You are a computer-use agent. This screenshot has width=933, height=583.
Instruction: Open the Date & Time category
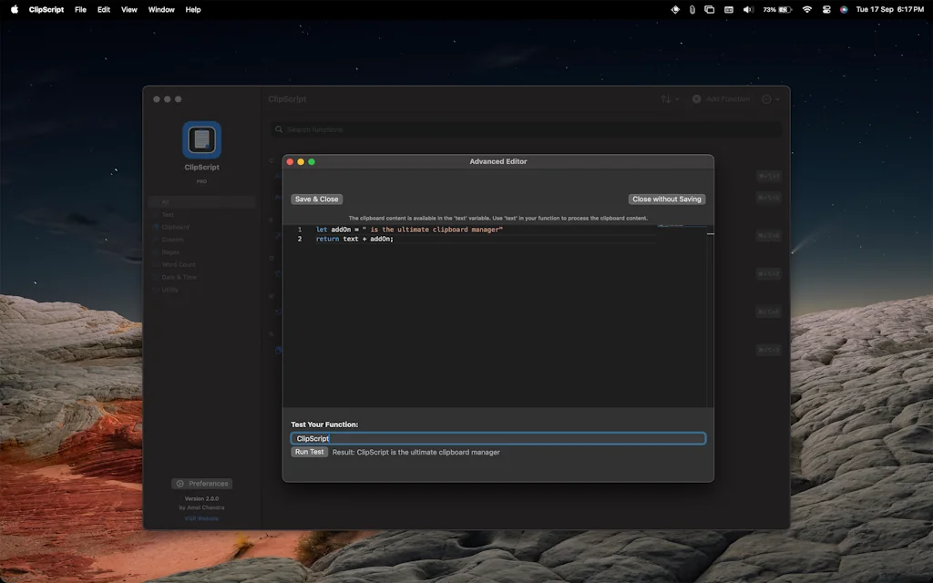pos(155,277)
